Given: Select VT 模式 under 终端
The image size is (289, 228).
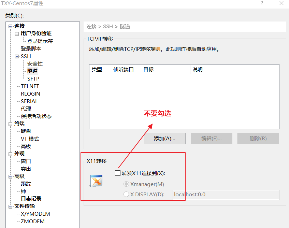Looking at the screenshot, I should coord(30,139).
